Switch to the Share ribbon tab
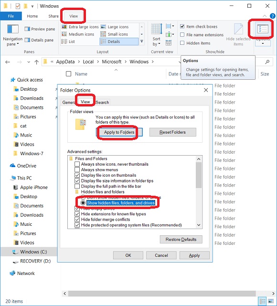 pyautogui.click(x=53, y=16)
